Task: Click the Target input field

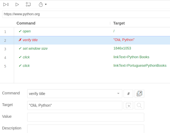Action: 75,105
